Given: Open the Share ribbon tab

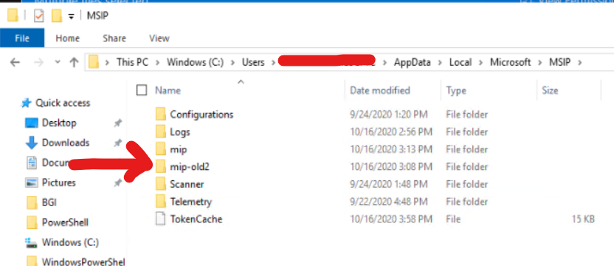Looking at the screenshot, I should tap(114, 38).
